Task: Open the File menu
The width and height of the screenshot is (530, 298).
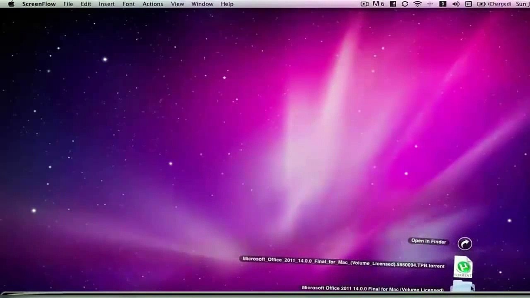Action: (68, 4)
